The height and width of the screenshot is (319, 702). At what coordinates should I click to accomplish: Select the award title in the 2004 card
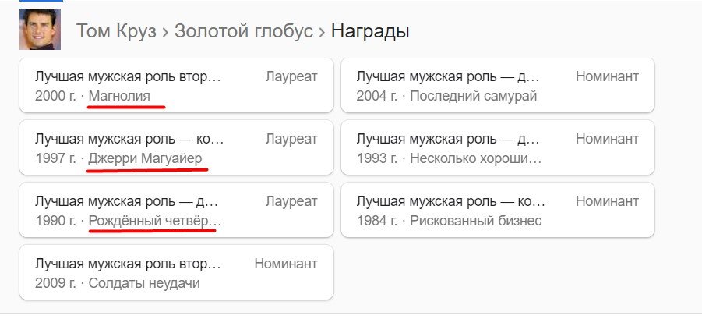click(449, 76)
